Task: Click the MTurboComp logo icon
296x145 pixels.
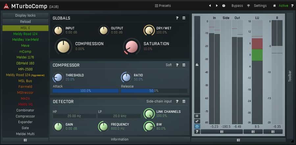Action: click(x=6, y=6)
